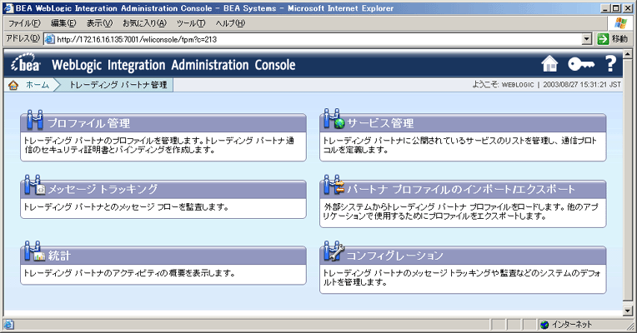Click WebLogic Integration Administration Console title

(173, 65)
